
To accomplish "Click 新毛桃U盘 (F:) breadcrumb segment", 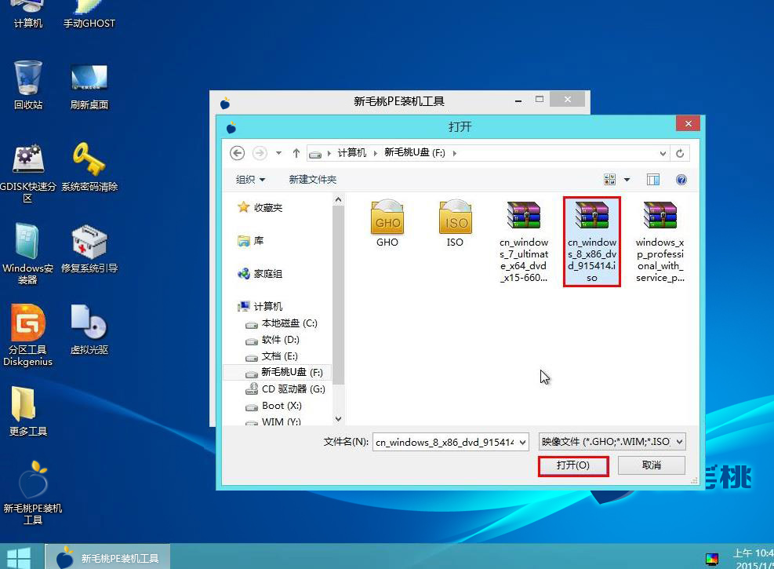I will click(x=415, y=153).
